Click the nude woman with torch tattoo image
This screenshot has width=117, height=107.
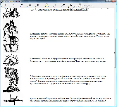[11, 80]
